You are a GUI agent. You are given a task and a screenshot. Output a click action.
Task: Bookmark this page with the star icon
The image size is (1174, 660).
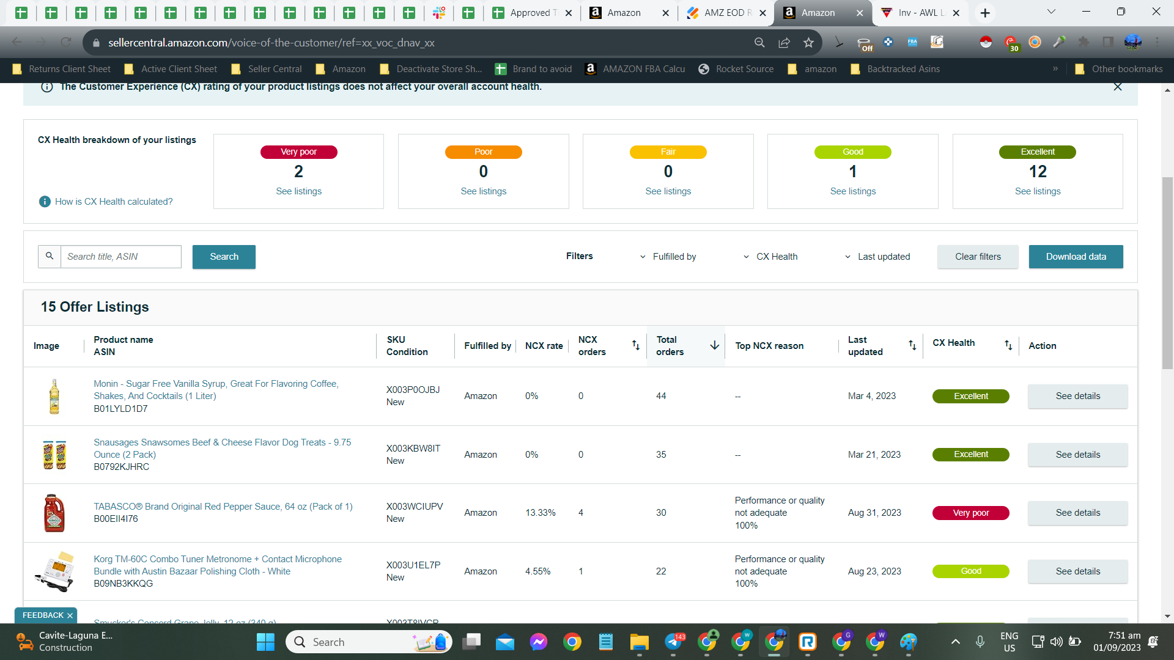(809, 42)
